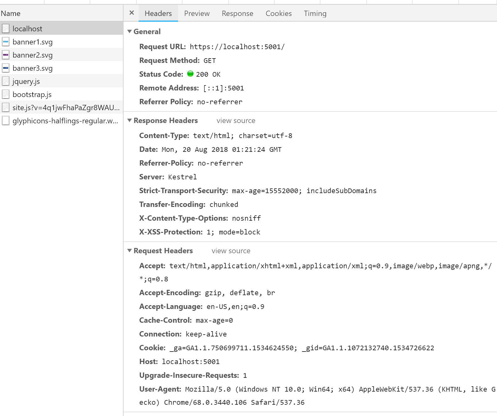Collapse the General section
497x416 pixels.
tap(130, 32)
